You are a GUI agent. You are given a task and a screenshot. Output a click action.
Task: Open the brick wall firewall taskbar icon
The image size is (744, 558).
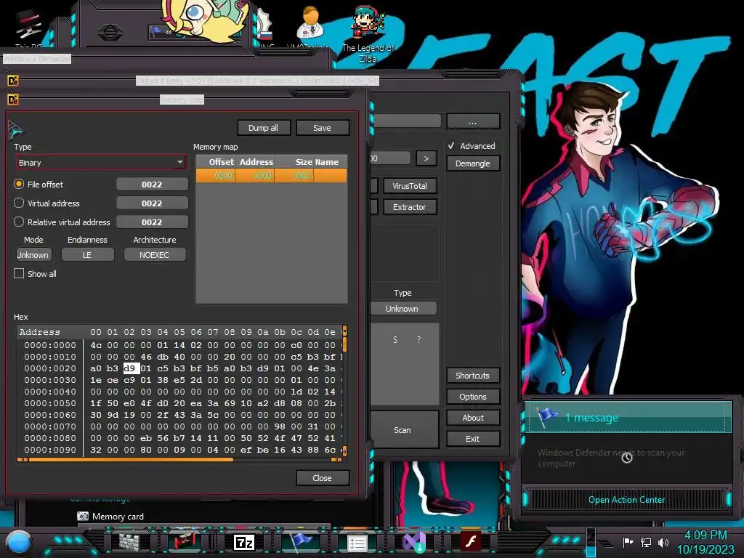[x=129, y=542]
